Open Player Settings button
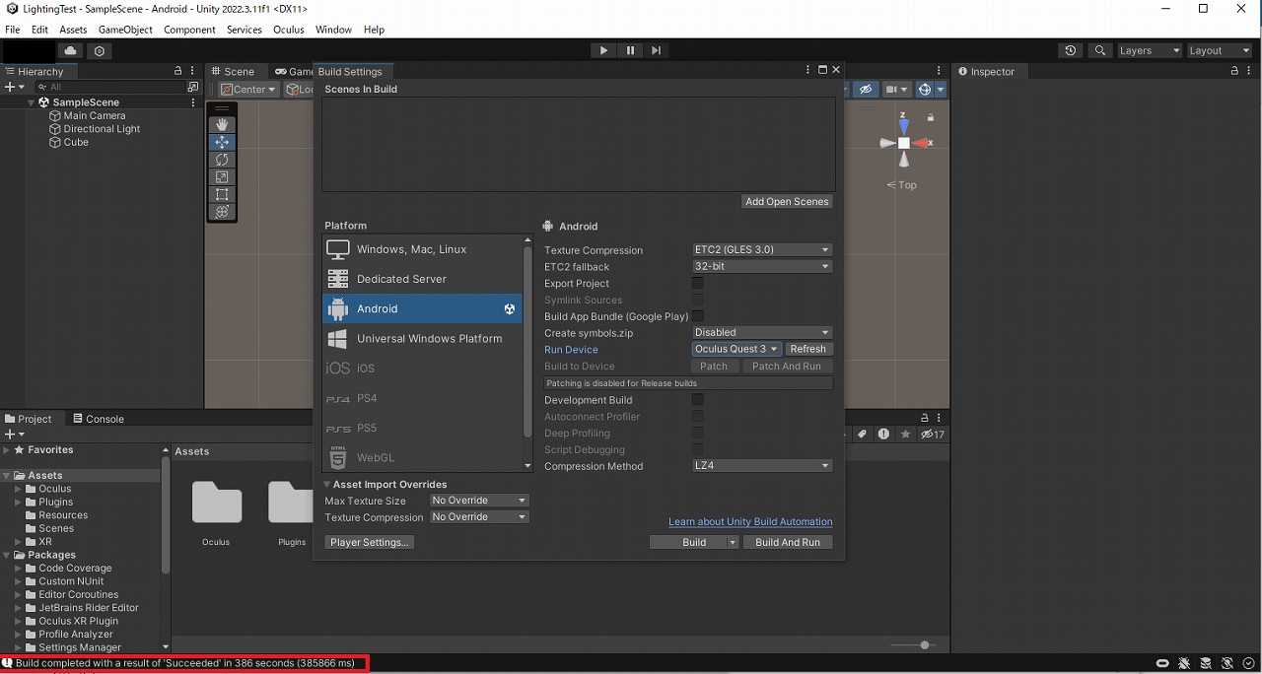 coord(370,542)
